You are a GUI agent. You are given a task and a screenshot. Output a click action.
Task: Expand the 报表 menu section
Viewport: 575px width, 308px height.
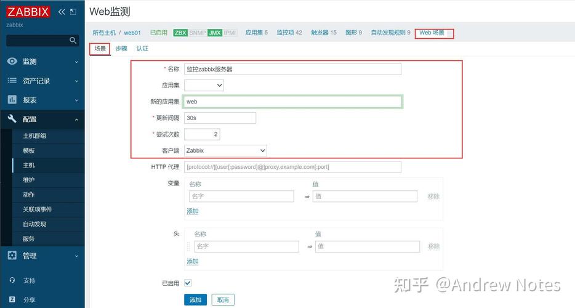[76, 100]
